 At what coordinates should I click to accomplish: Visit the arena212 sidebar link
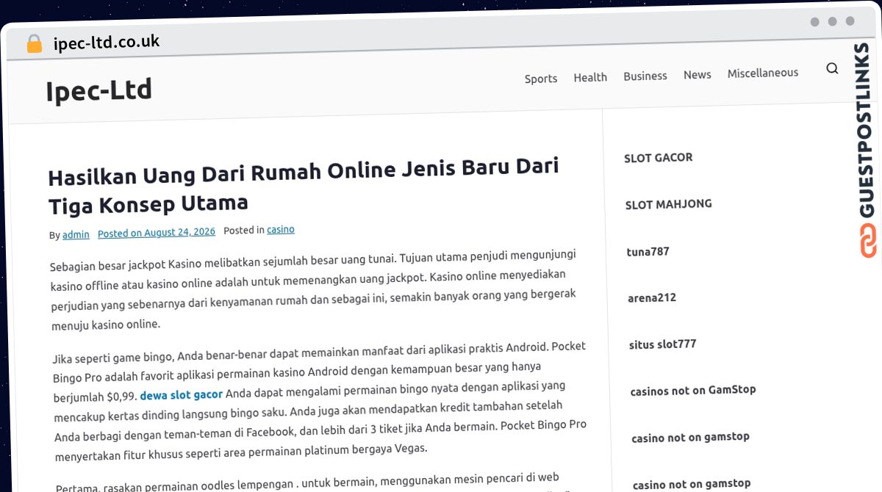[x=652, y=298]
